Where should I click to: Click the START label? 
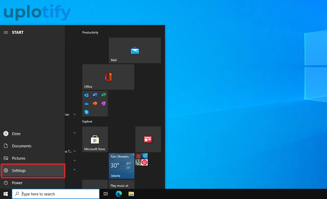coord(18,32)
